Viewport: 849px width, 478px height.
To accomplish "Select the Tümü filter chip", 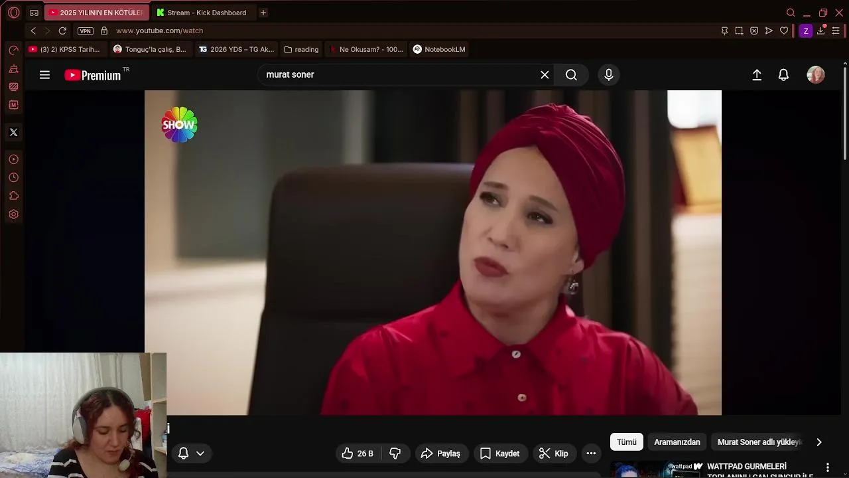I will (627, 442).
